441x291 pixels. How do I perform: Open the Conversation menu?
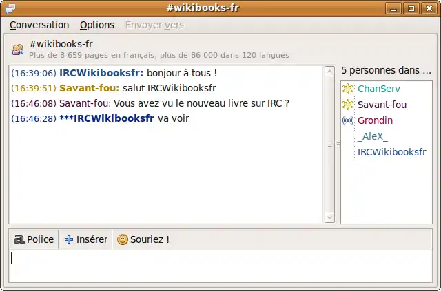(x=39, y=25)
